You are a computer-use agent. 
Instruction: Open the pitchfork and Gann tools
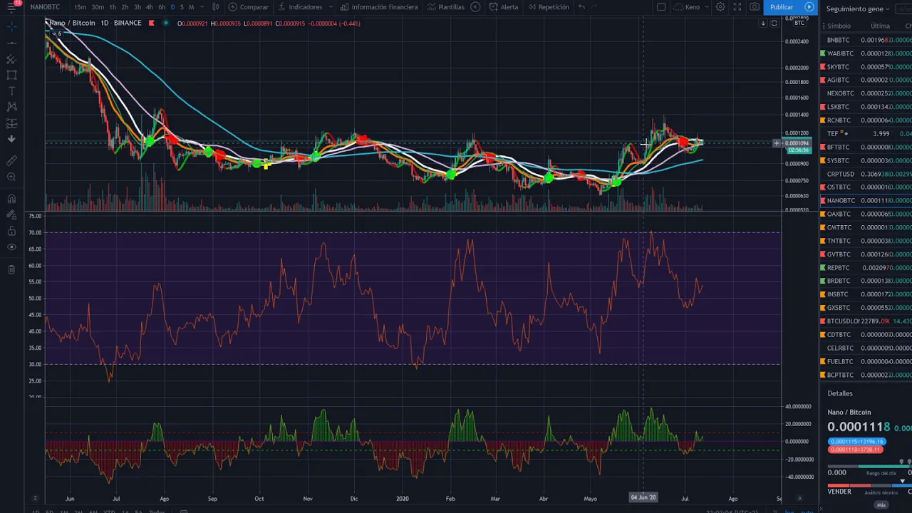[11, 59]
